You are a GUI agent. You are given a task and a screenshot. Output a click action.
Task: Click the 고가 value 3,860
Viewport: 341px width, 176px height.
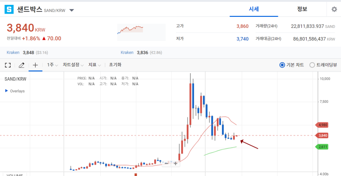click(243, 26)
